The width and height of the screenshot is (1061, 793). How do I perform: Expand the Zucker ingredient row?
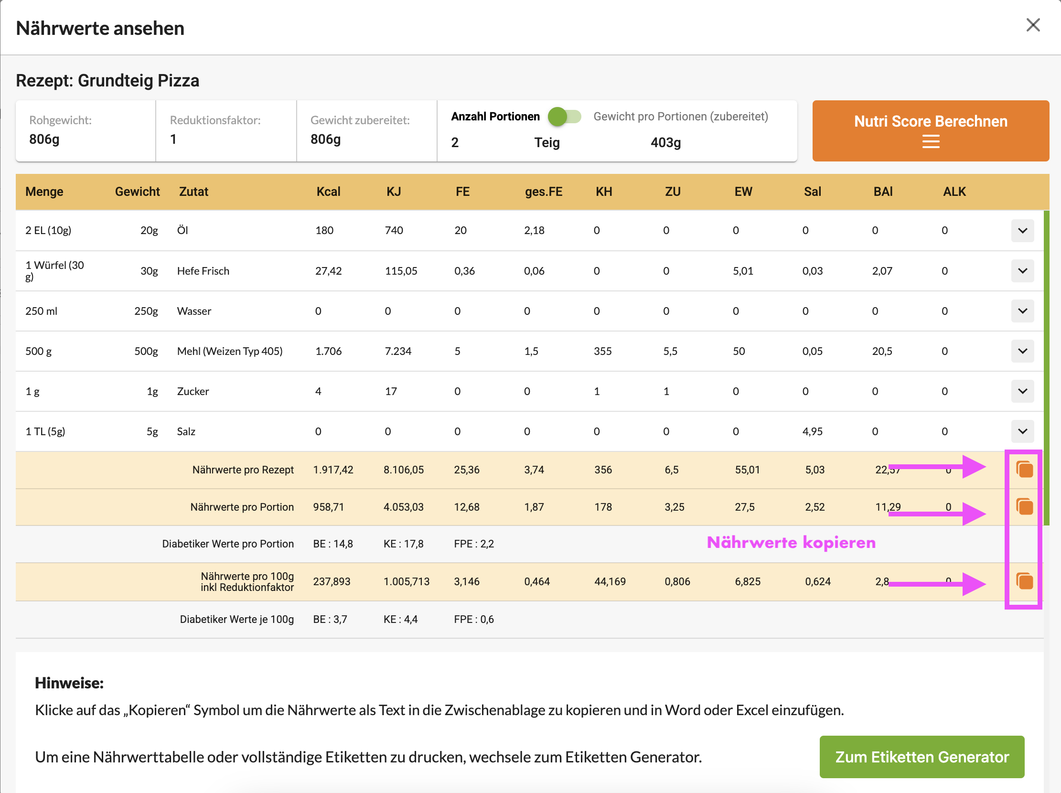coord(1022,391)
